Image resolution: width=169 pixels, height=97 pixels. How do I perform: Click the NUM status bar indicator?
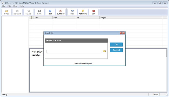(x=156, y=94)
